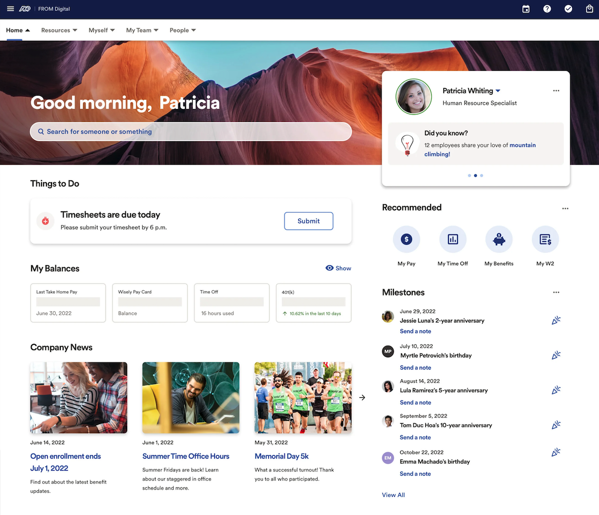Image resolution: width=599 pixels, height=515 pixels.
Task: Advance Company News with the right arrow
Action: [x=362, y=397]
